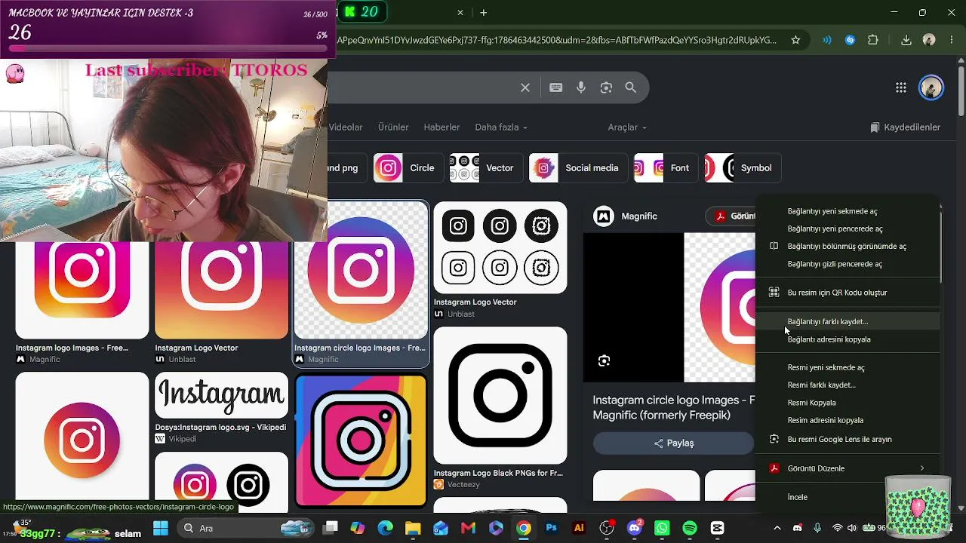Image resolution: width=966 pixels, height=543 pixels.
Task: Filter results by Symbol chip
Action: (x=743, y=168)
